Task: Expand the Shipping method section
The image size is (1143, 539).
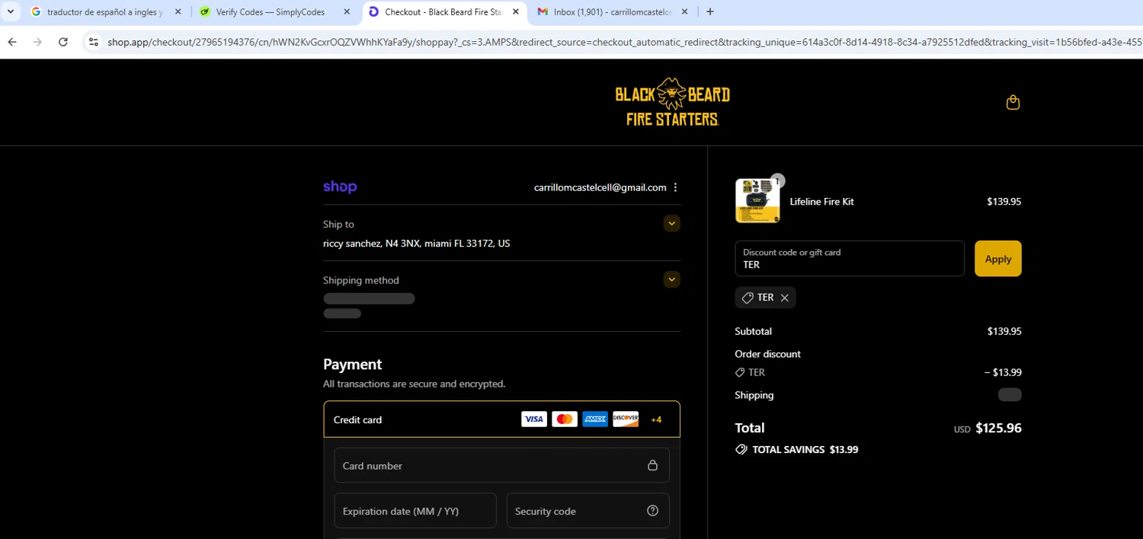Action: (671, 279)
